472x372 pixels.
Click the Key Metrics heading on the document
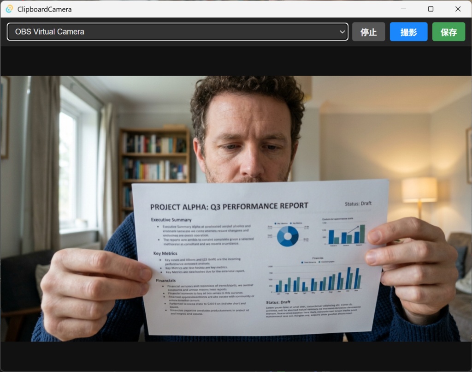point(165,253)
